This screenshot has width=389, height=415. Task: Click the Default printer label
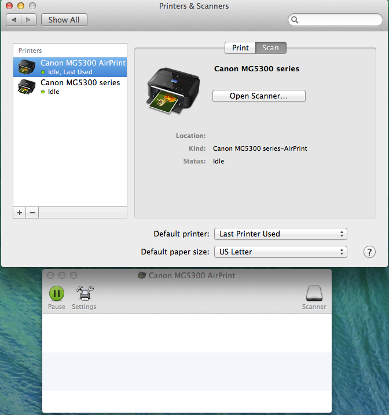pos(181,234)
